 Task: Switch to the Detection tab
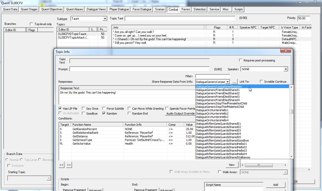coord(200,9)
